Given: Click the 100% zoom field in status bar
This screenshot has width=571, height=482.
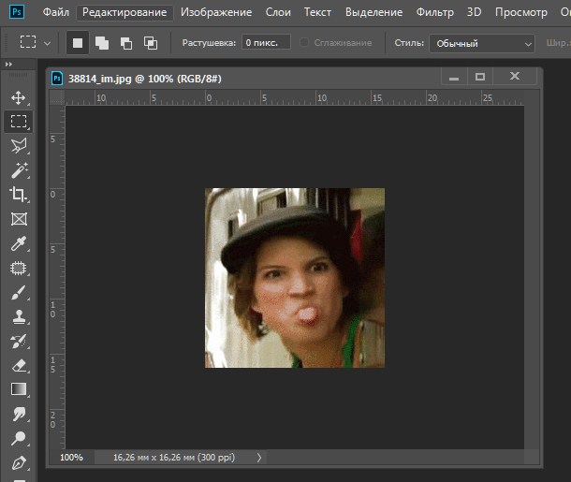Looking at the screenshot, I should [x=72, y=458].
